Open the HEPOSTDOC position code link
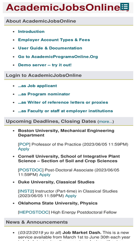The image size is (136, 241). coord(34,212)
